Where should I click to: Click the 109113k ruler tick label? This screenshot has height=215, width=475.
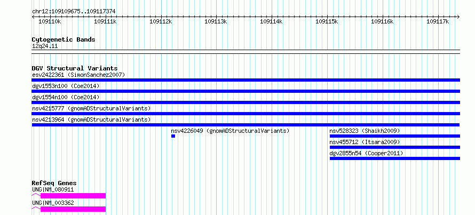(x=216, y=22)
